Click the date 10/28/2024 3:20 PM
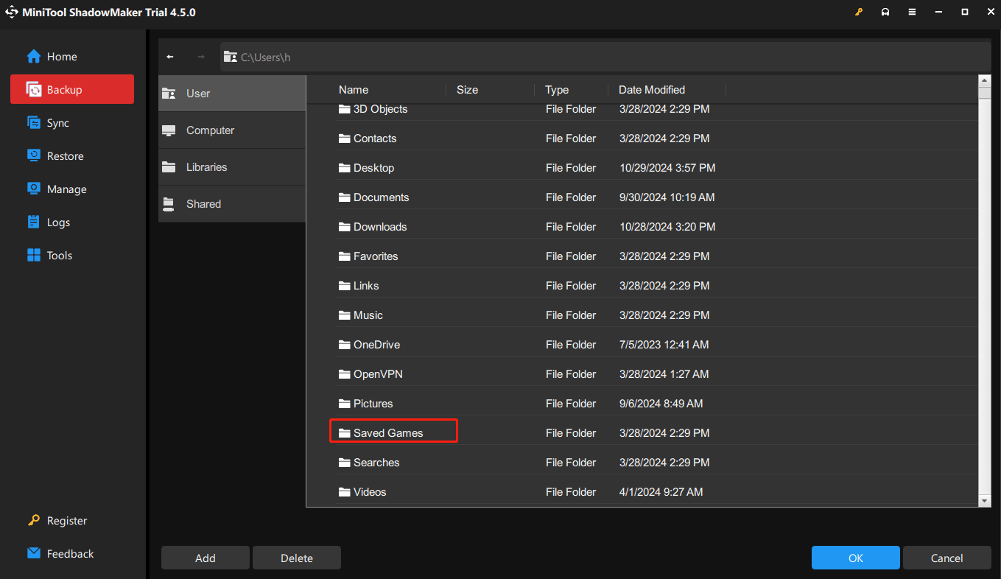Viewport: 1001px width, 579px height. point(667,227)
